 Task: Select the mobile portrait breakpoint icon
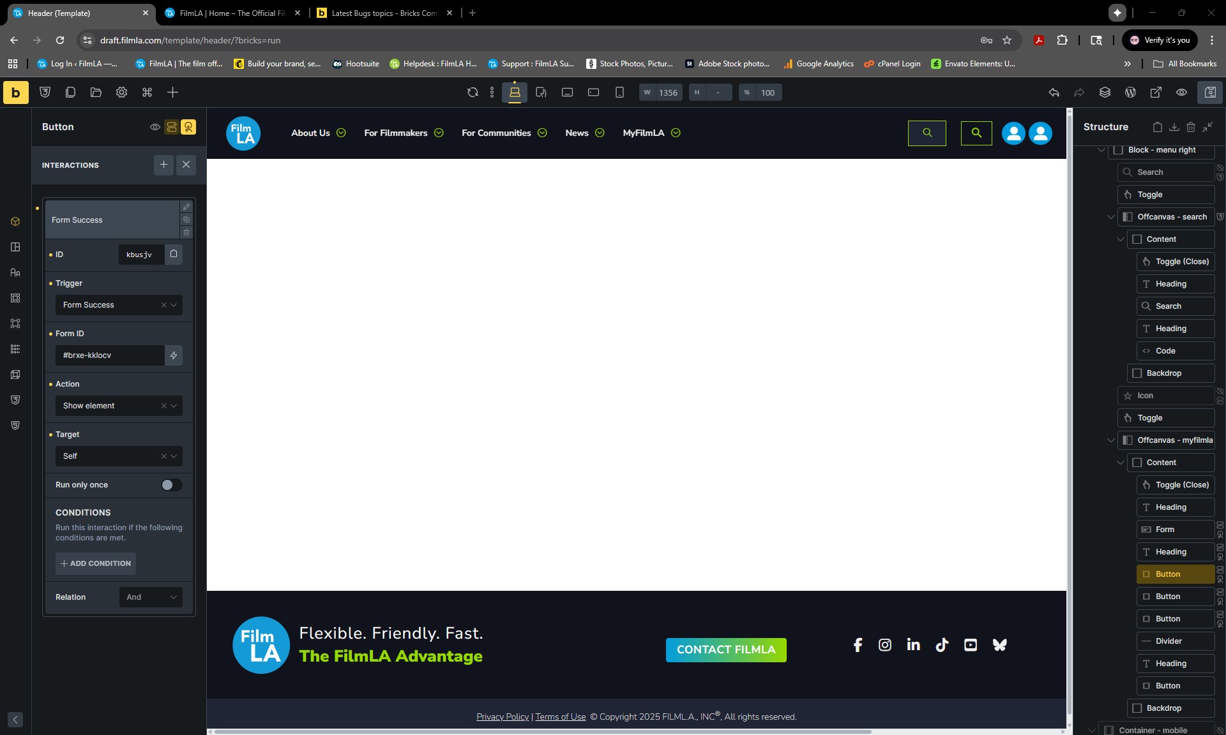(x=619, y=93)
